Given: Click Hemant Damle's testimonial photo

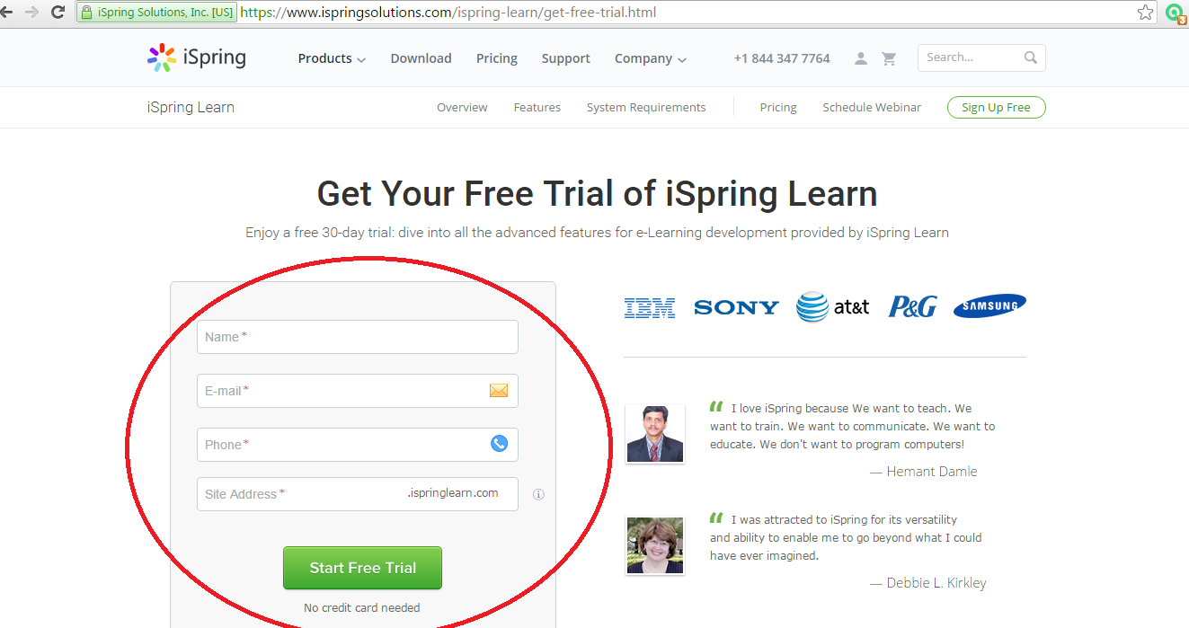Looking at the screenshot, I should pyautogui.click(x=655, y=433).
